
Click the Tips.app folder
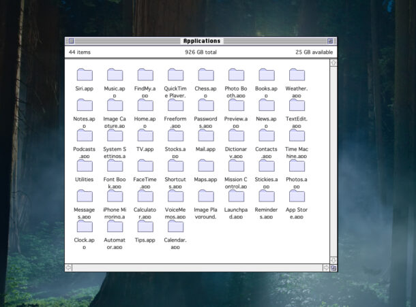tap(145, 226)
